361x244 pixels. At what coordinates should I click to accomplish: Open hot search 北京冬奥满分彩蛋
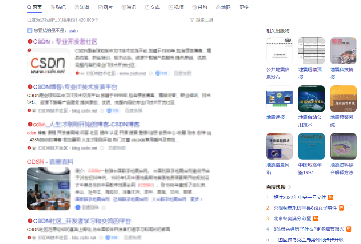(x=292, y=219)
